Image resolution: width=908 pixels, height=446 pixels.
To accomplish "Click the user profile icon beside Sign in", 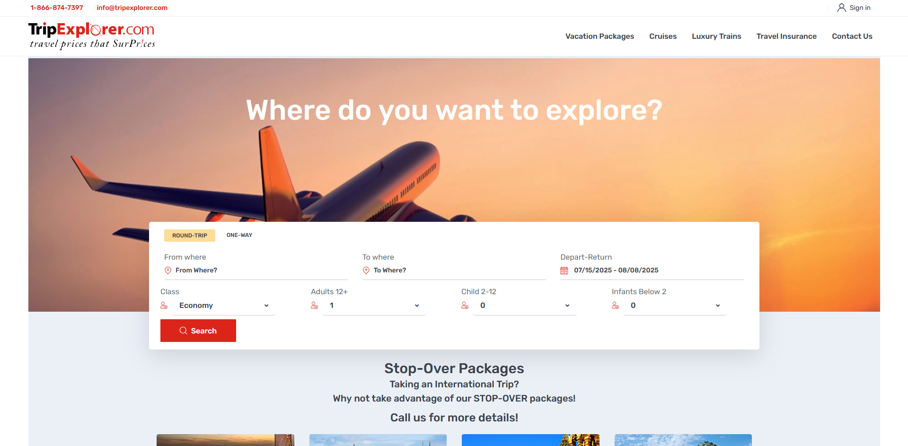I will coord(841,8).
